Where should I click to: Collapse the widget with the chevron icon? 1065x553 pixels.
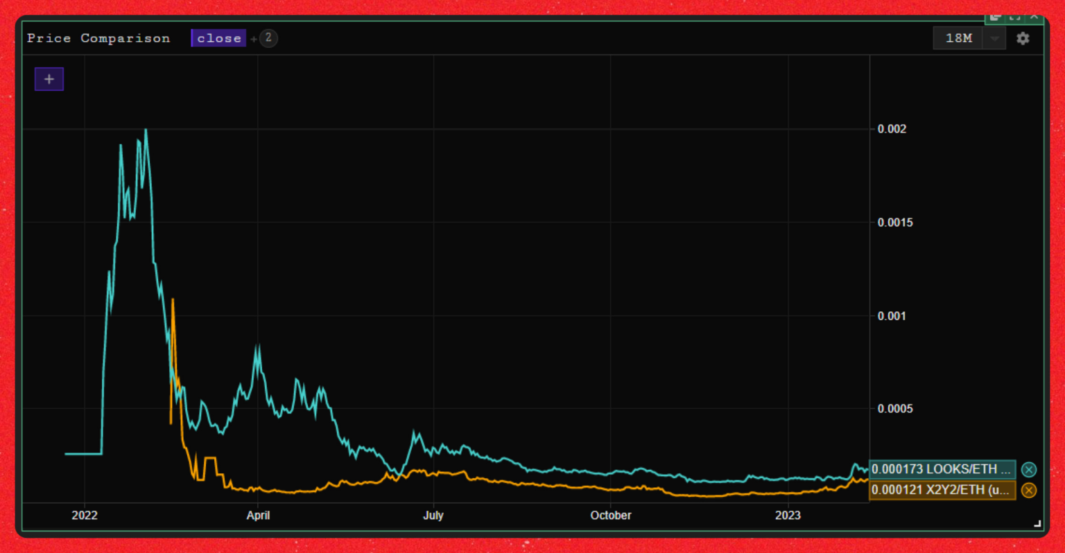(1034, 17)
